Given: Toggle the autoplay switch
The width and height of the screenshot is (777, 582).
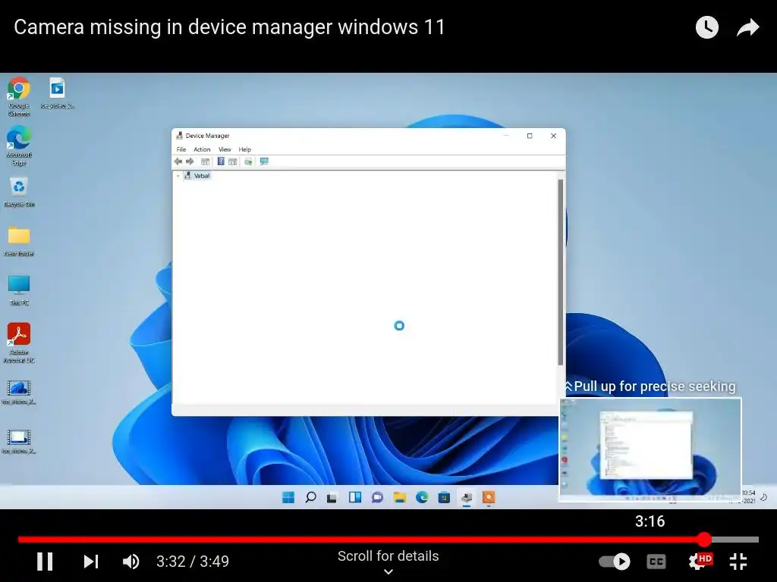Looking at the screenshot, I should pyautogui.click(x=614, y=562).
